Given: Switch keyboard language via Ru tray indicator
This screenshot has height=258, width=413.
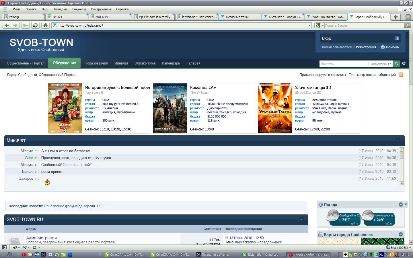Looking at the screenshot, I should tap(381, 254).
